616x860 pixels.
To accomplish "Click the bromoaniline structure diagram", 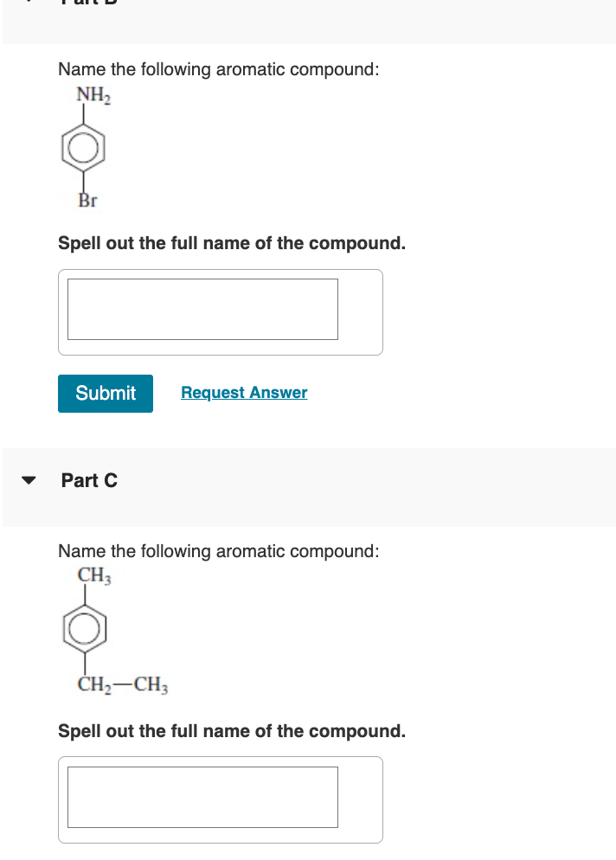I will tap(83, 147).
